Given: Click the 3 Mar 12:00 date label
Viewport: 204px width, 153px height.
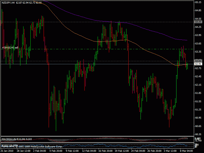Looking at the screenshot, I should click(x=170, y=151).
